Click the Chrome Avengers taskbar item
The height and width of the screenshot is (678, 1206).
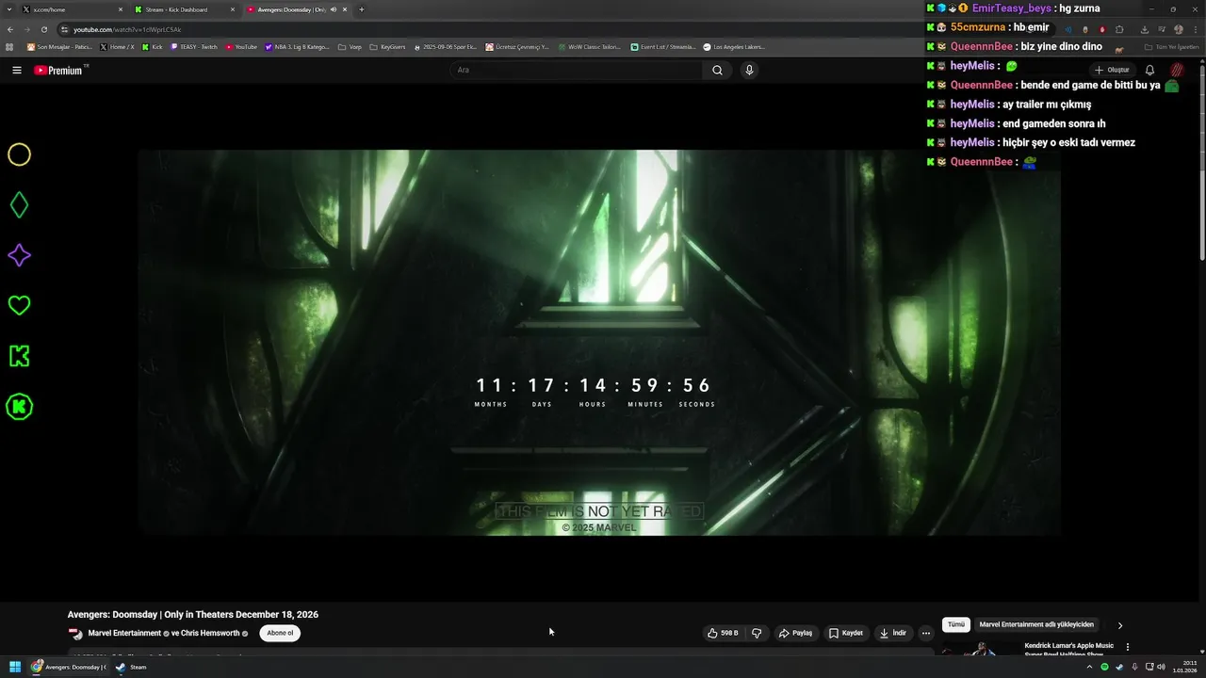point(69,667)
